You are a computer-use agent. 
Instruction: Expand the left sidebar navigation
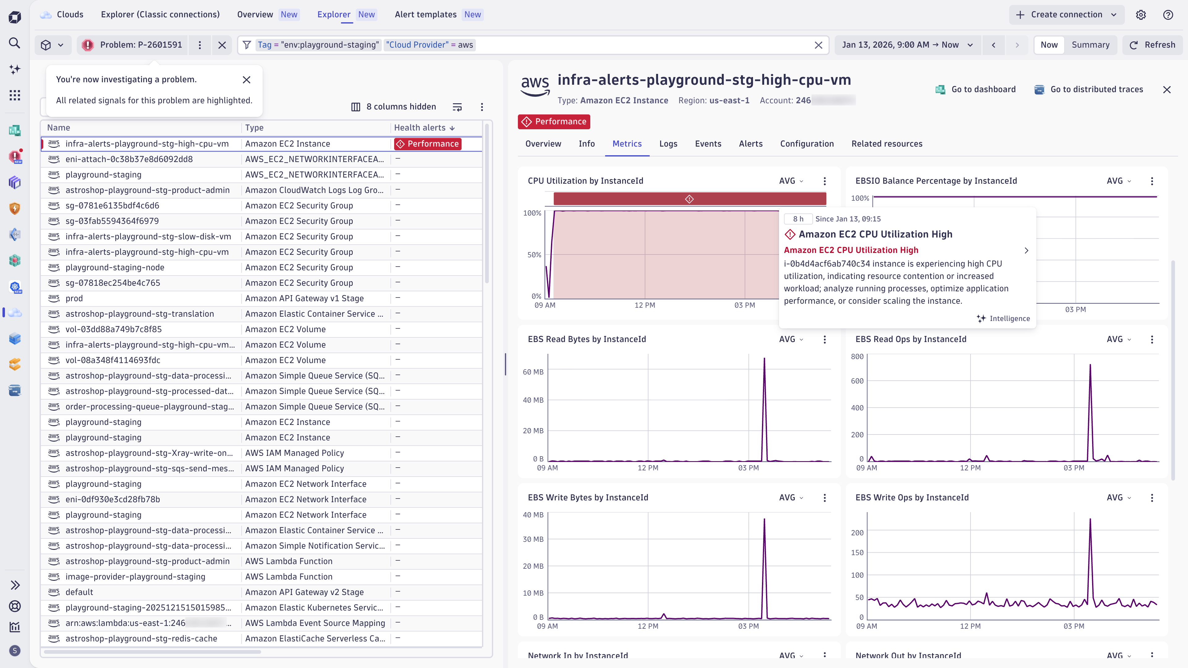(x=15, y=585)
